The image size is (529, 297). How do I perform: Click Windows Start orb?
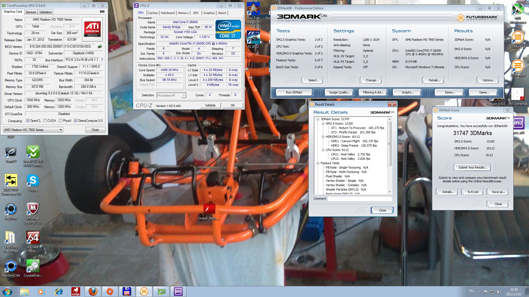click(x=7, y=291)
